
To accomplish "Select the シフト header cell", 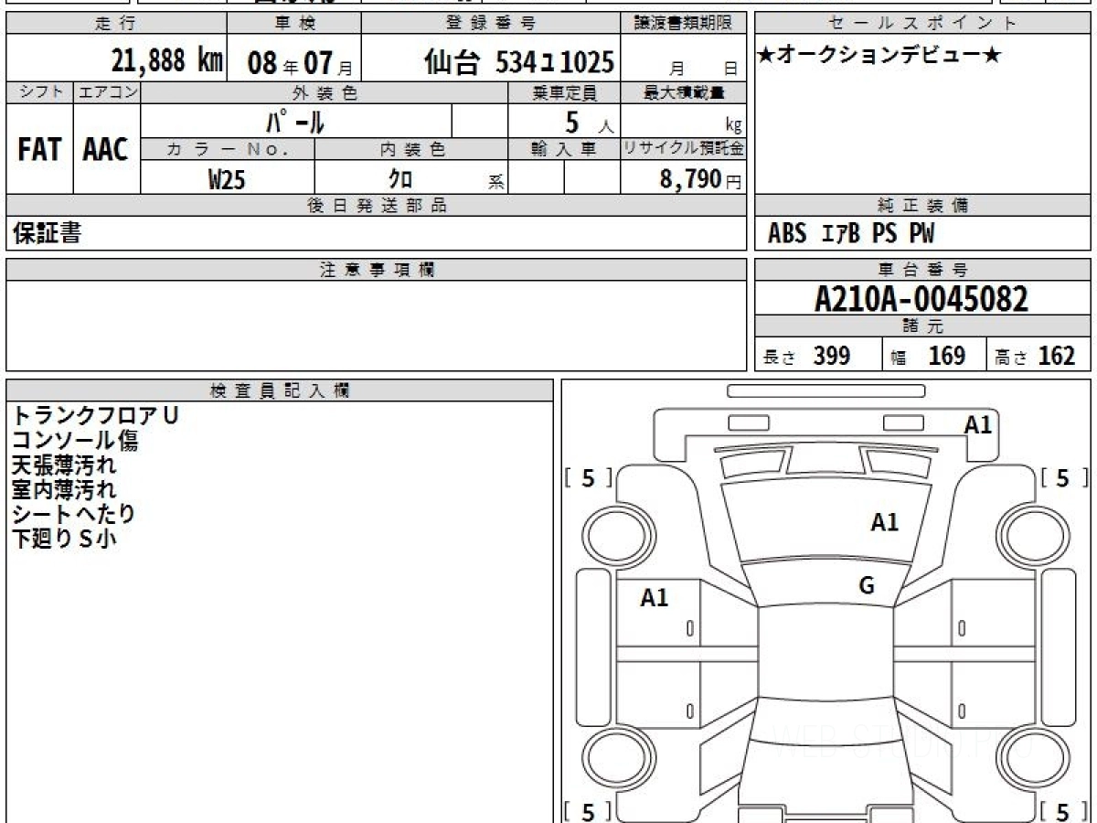I will click(40, 92).
